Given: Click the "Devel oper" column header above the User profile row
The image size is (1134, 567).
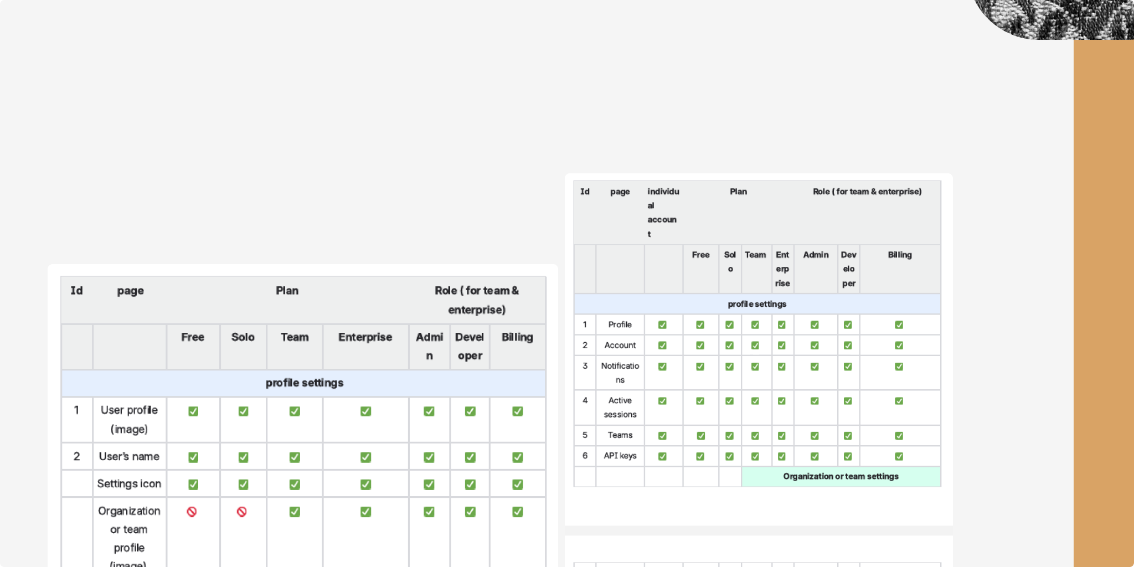Looking at the screenshot, I should pyautogui.click(x=470, y=347).
